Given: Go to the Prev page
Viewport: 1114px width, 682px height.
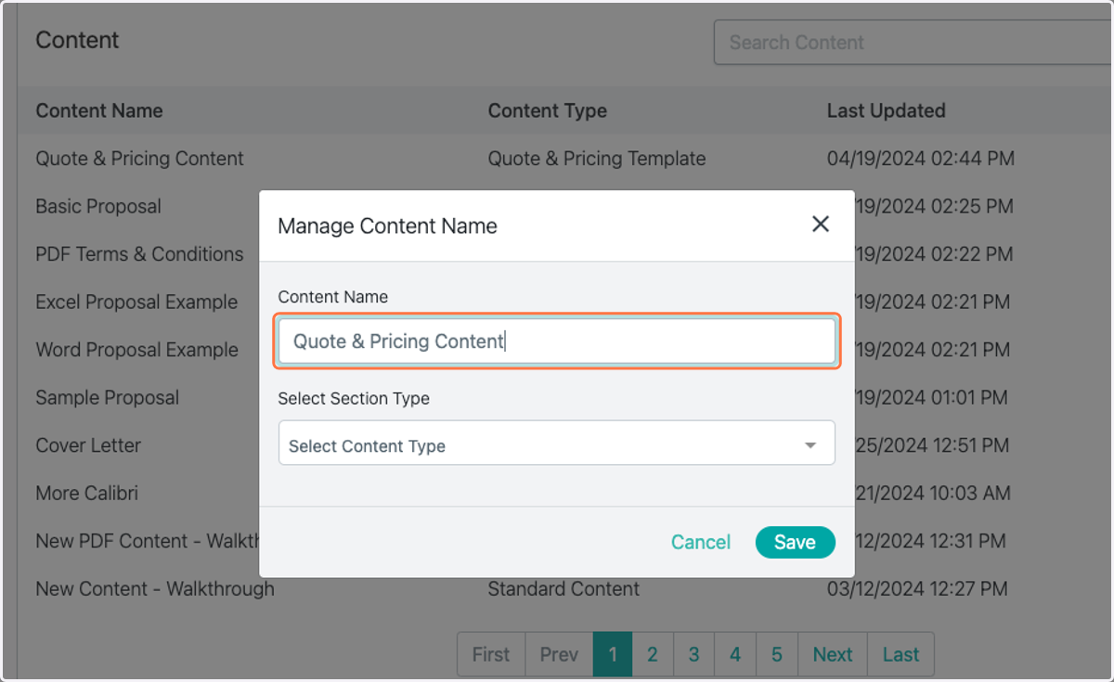Looking at the screenshot, I should pyautogui.click(x=559, y=654).
